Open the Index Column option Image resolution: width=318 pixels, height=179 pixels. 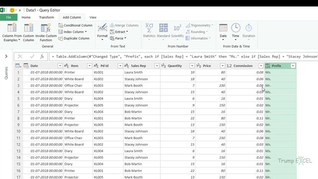tap(73, 32)
